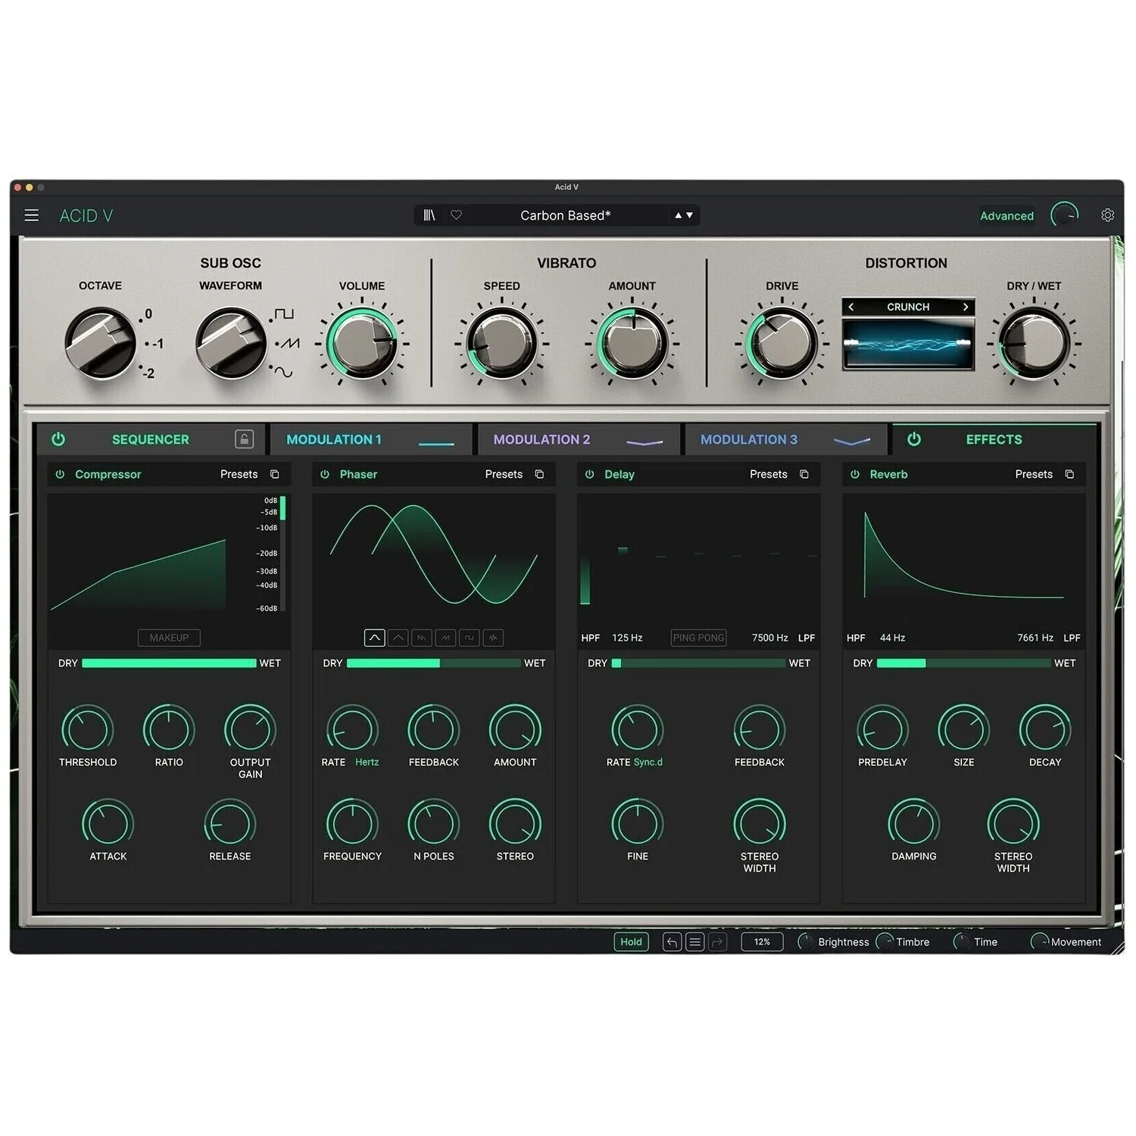1136x1136 pixels.
Task: Click the Phaser dry/wet slider
Action: 434,663
